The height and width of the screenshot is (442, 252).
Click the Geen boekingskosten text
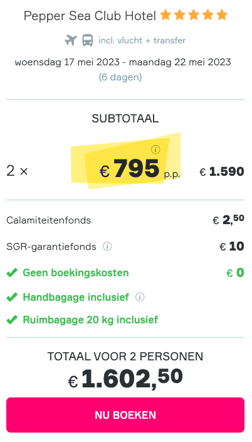pos(76,273)
